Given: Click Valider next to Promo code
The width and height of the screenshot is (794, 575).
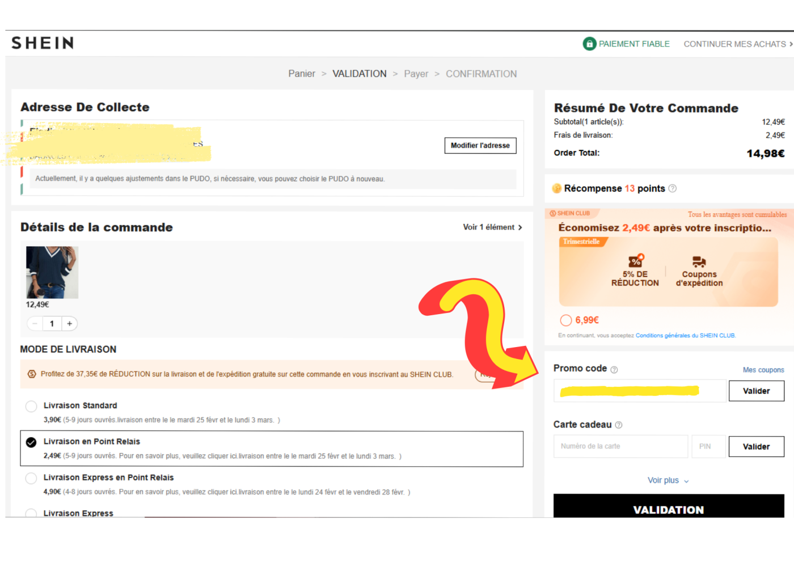Looking at the screenshot, I should [757, 391].
